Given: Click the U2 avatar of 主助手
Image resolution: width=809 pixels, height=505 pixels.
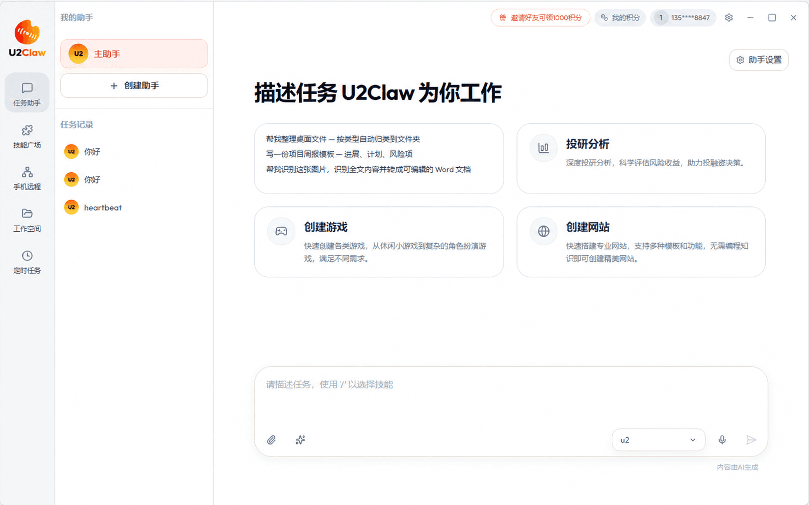Looking at the screenshot, I should [x=79, y=54].
